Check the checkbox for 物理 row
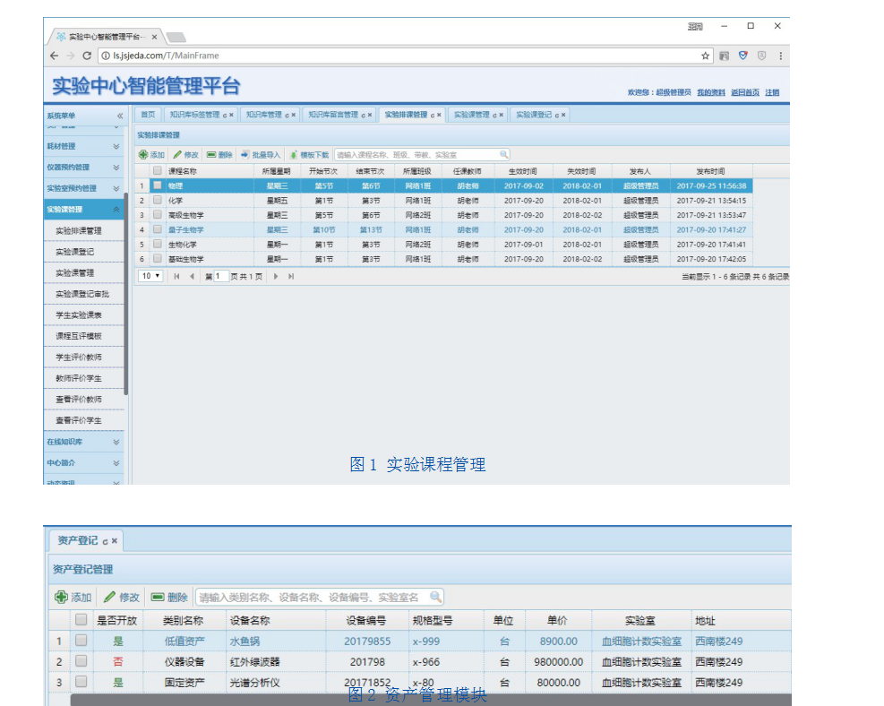 (158, 185)
